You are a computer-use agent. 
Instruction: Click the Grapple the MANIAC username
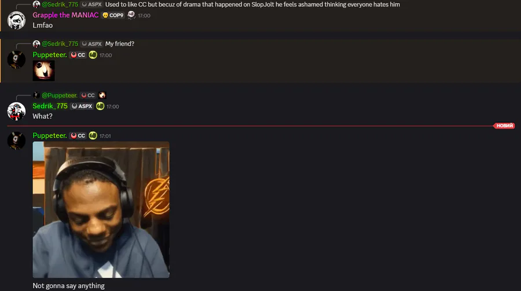(65, 15)
